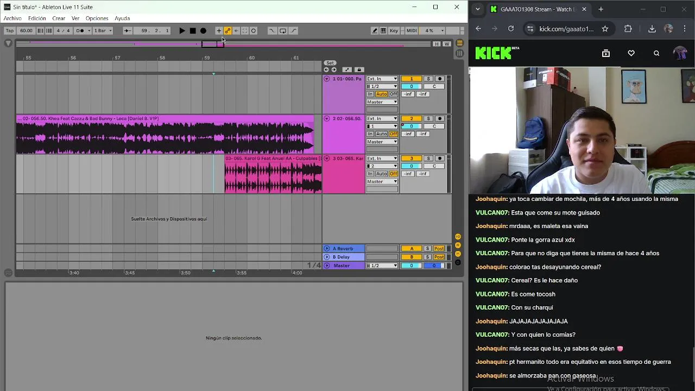Deactivate track 1 with activator button
This screenshot has height=391, width=695.
pyautogui.click(x=411, y=79)
